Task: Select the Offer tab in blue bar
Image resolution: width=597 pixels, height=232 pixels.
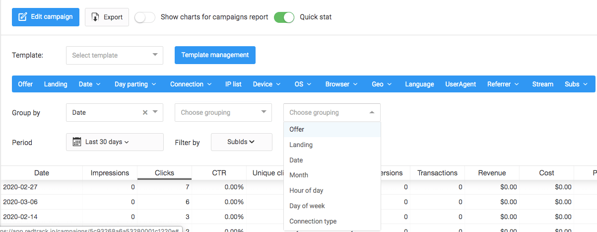Action: (x=25, y=84)
